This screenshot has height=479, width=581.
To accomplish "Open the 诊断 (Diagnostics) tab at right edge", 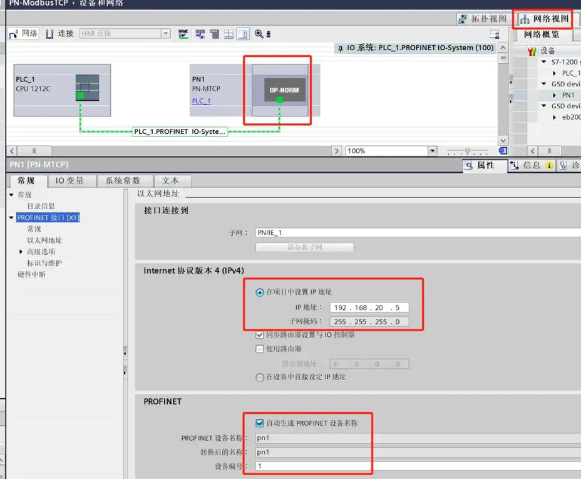I will point(570,165).
